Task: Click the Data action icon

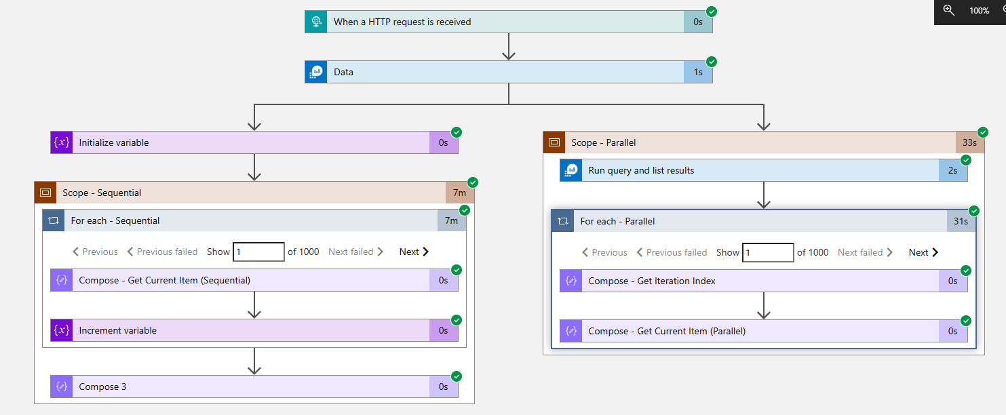Action: point(316,72)
